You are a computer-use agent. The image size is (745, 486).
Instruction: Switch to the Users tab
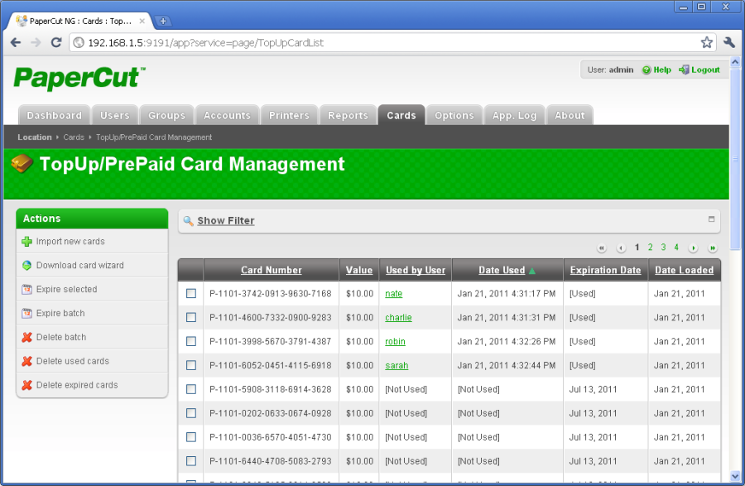[114, 115]
